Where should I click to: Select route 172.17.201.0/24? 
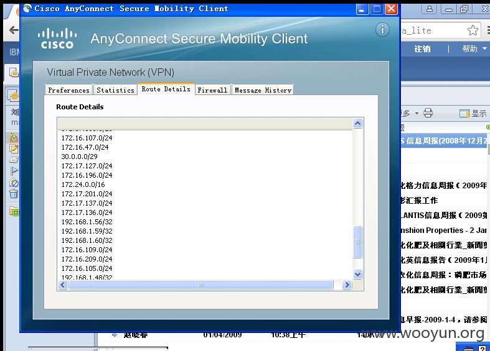click(x=87, y=194)
